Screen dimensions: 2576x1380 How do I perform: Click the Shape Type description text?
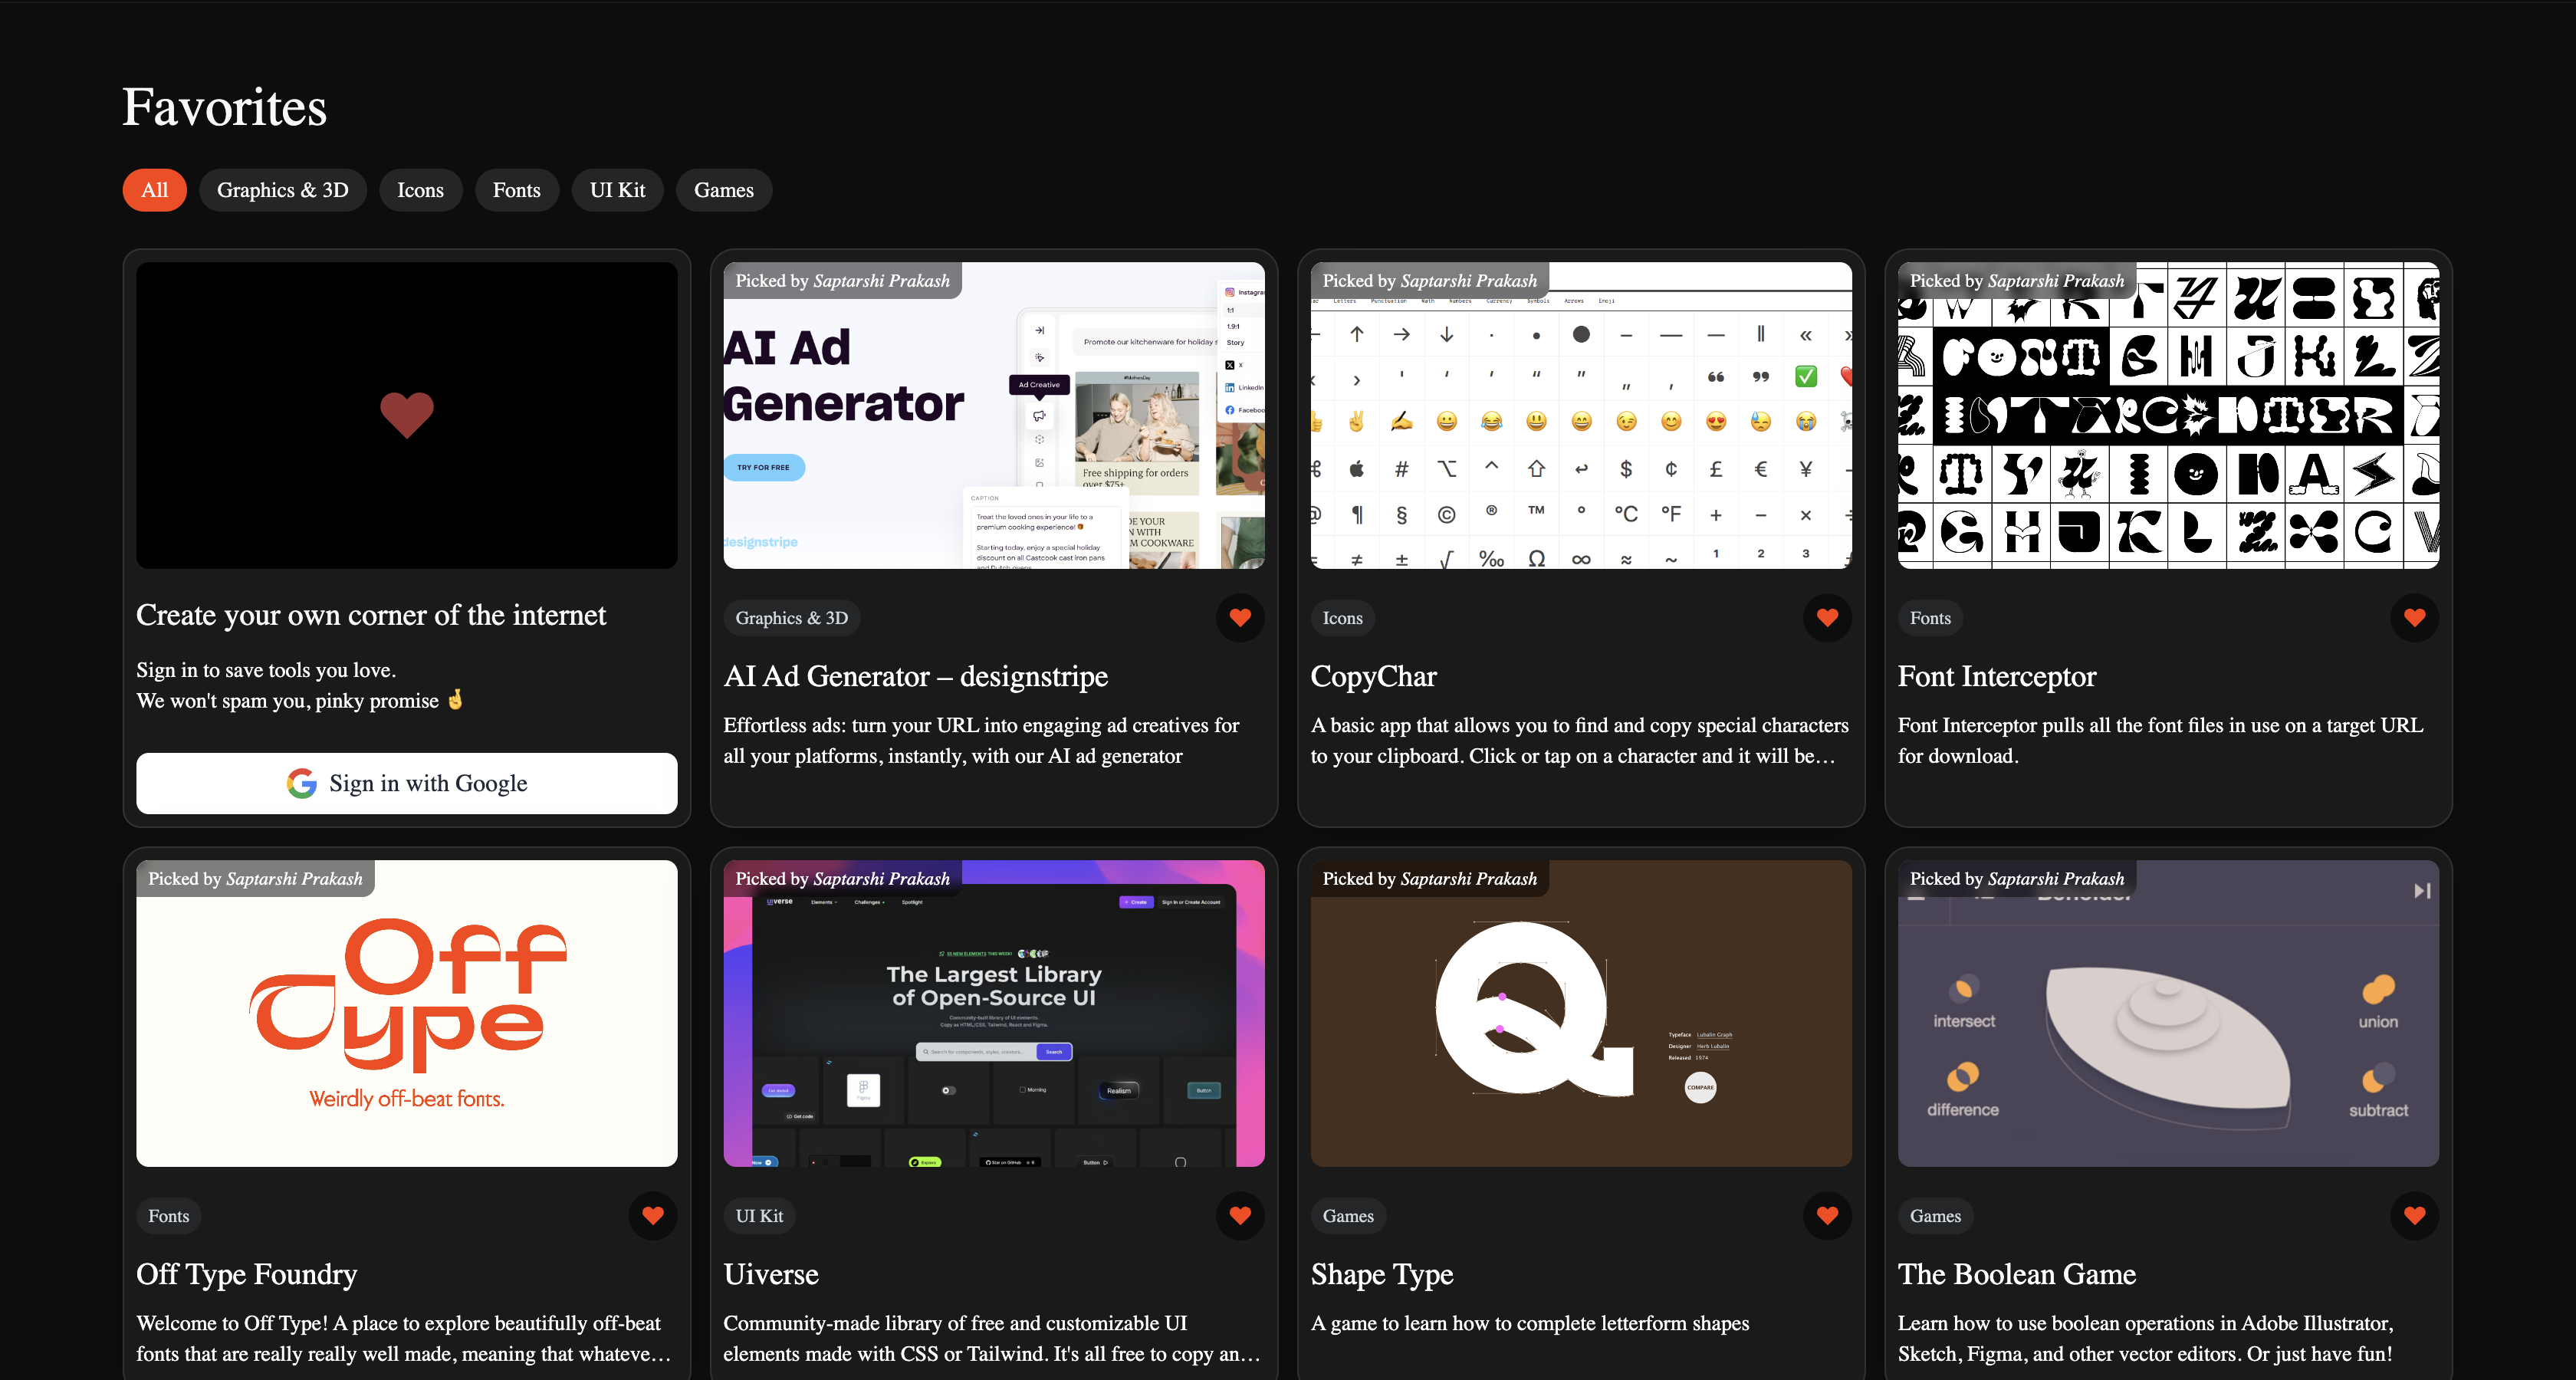pos(1530,1324)
